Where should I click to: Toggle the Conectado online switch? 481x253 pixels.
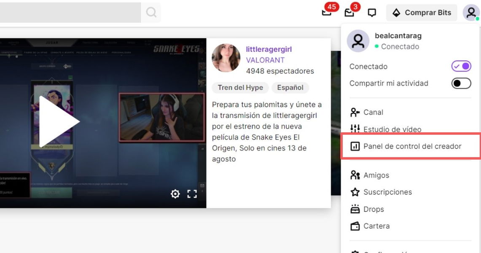(x=461, y=66)
